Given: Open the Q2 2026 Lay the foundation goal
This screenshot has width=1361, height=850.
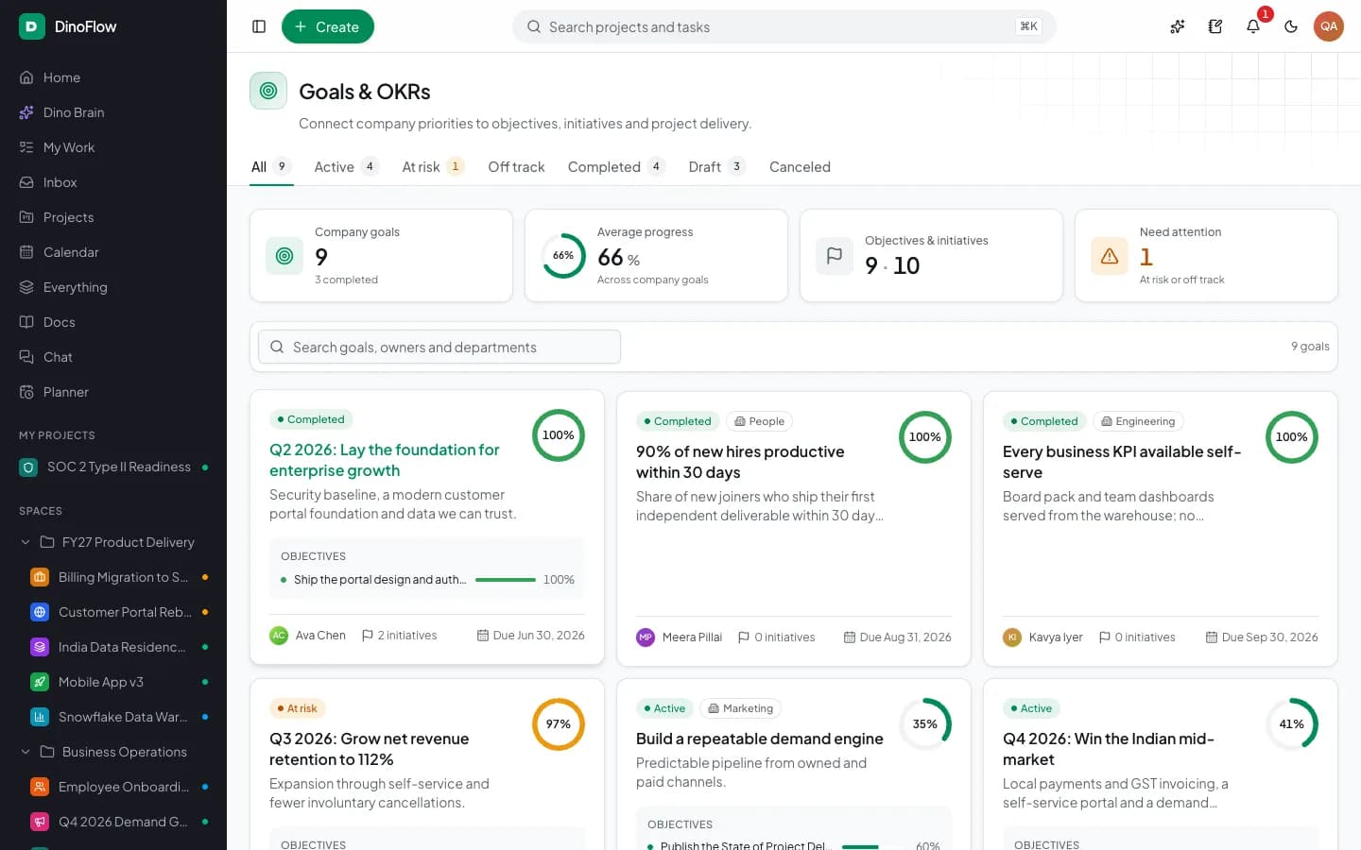Looking at the screenshot, I should (385, 460).
